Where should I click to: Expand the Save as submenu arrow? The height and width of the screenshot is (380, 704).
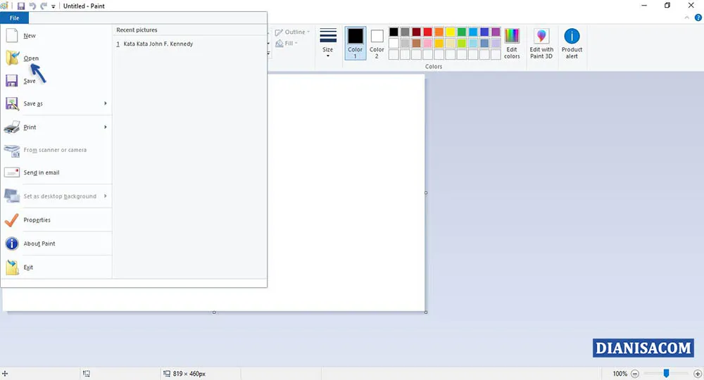tap(106, 103)
